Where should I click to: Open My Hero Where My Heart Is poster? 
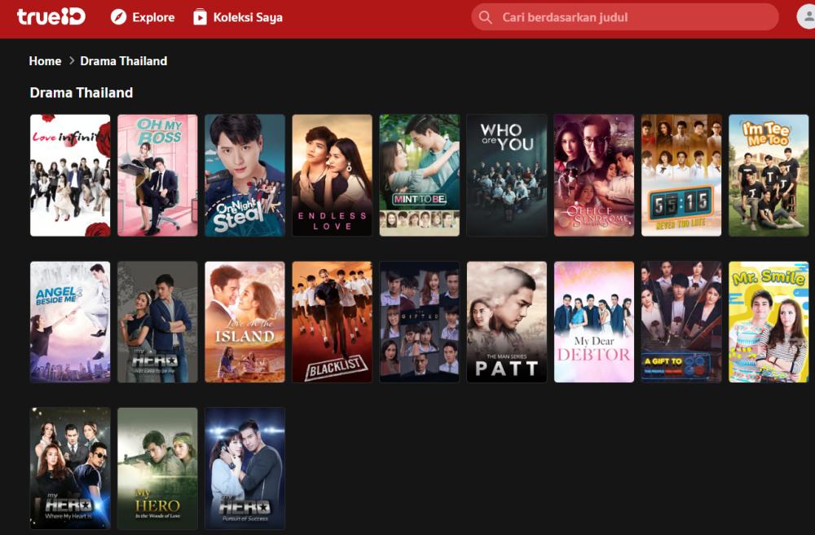coord(70,468)
